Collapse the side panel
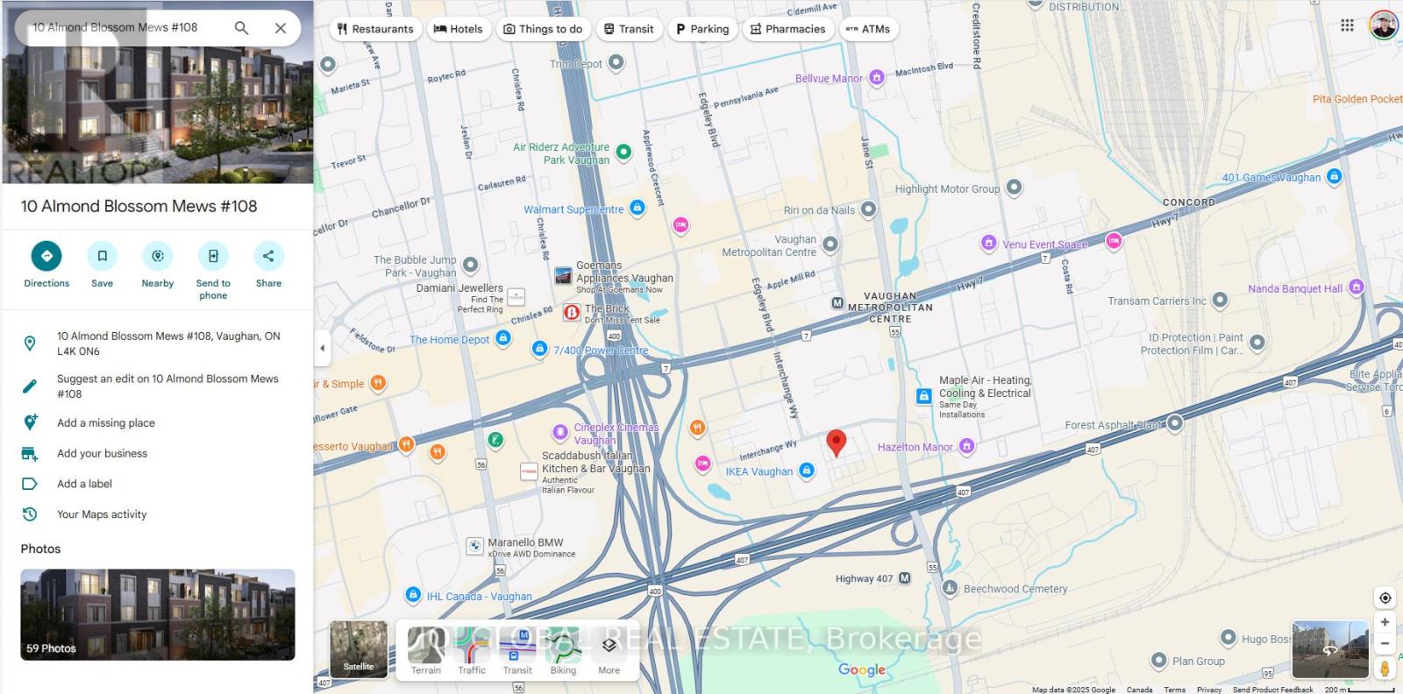The width and height of the screenshot is (1403, 694). [322, 348]
